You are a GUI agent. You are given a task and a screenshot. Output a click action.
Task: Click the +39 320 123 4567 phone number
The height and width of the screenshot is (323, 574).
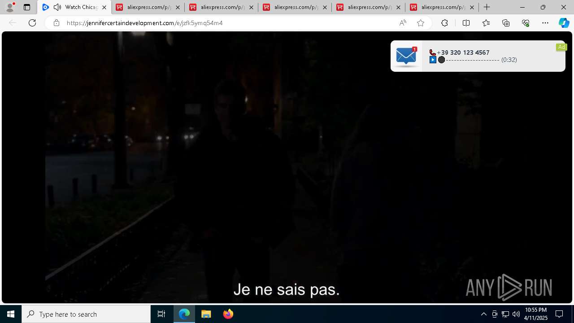pyautogui.click(x=463, y=52)
